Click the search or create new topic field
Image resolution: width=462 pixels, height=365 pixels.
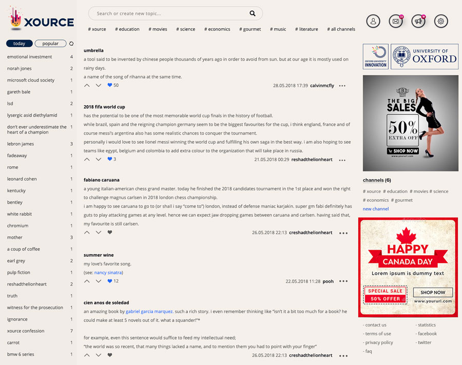[169, 13]
